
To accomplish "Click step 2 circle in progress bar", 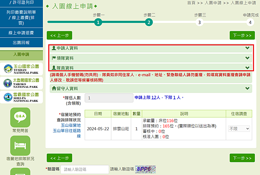I will coord(149,22).
